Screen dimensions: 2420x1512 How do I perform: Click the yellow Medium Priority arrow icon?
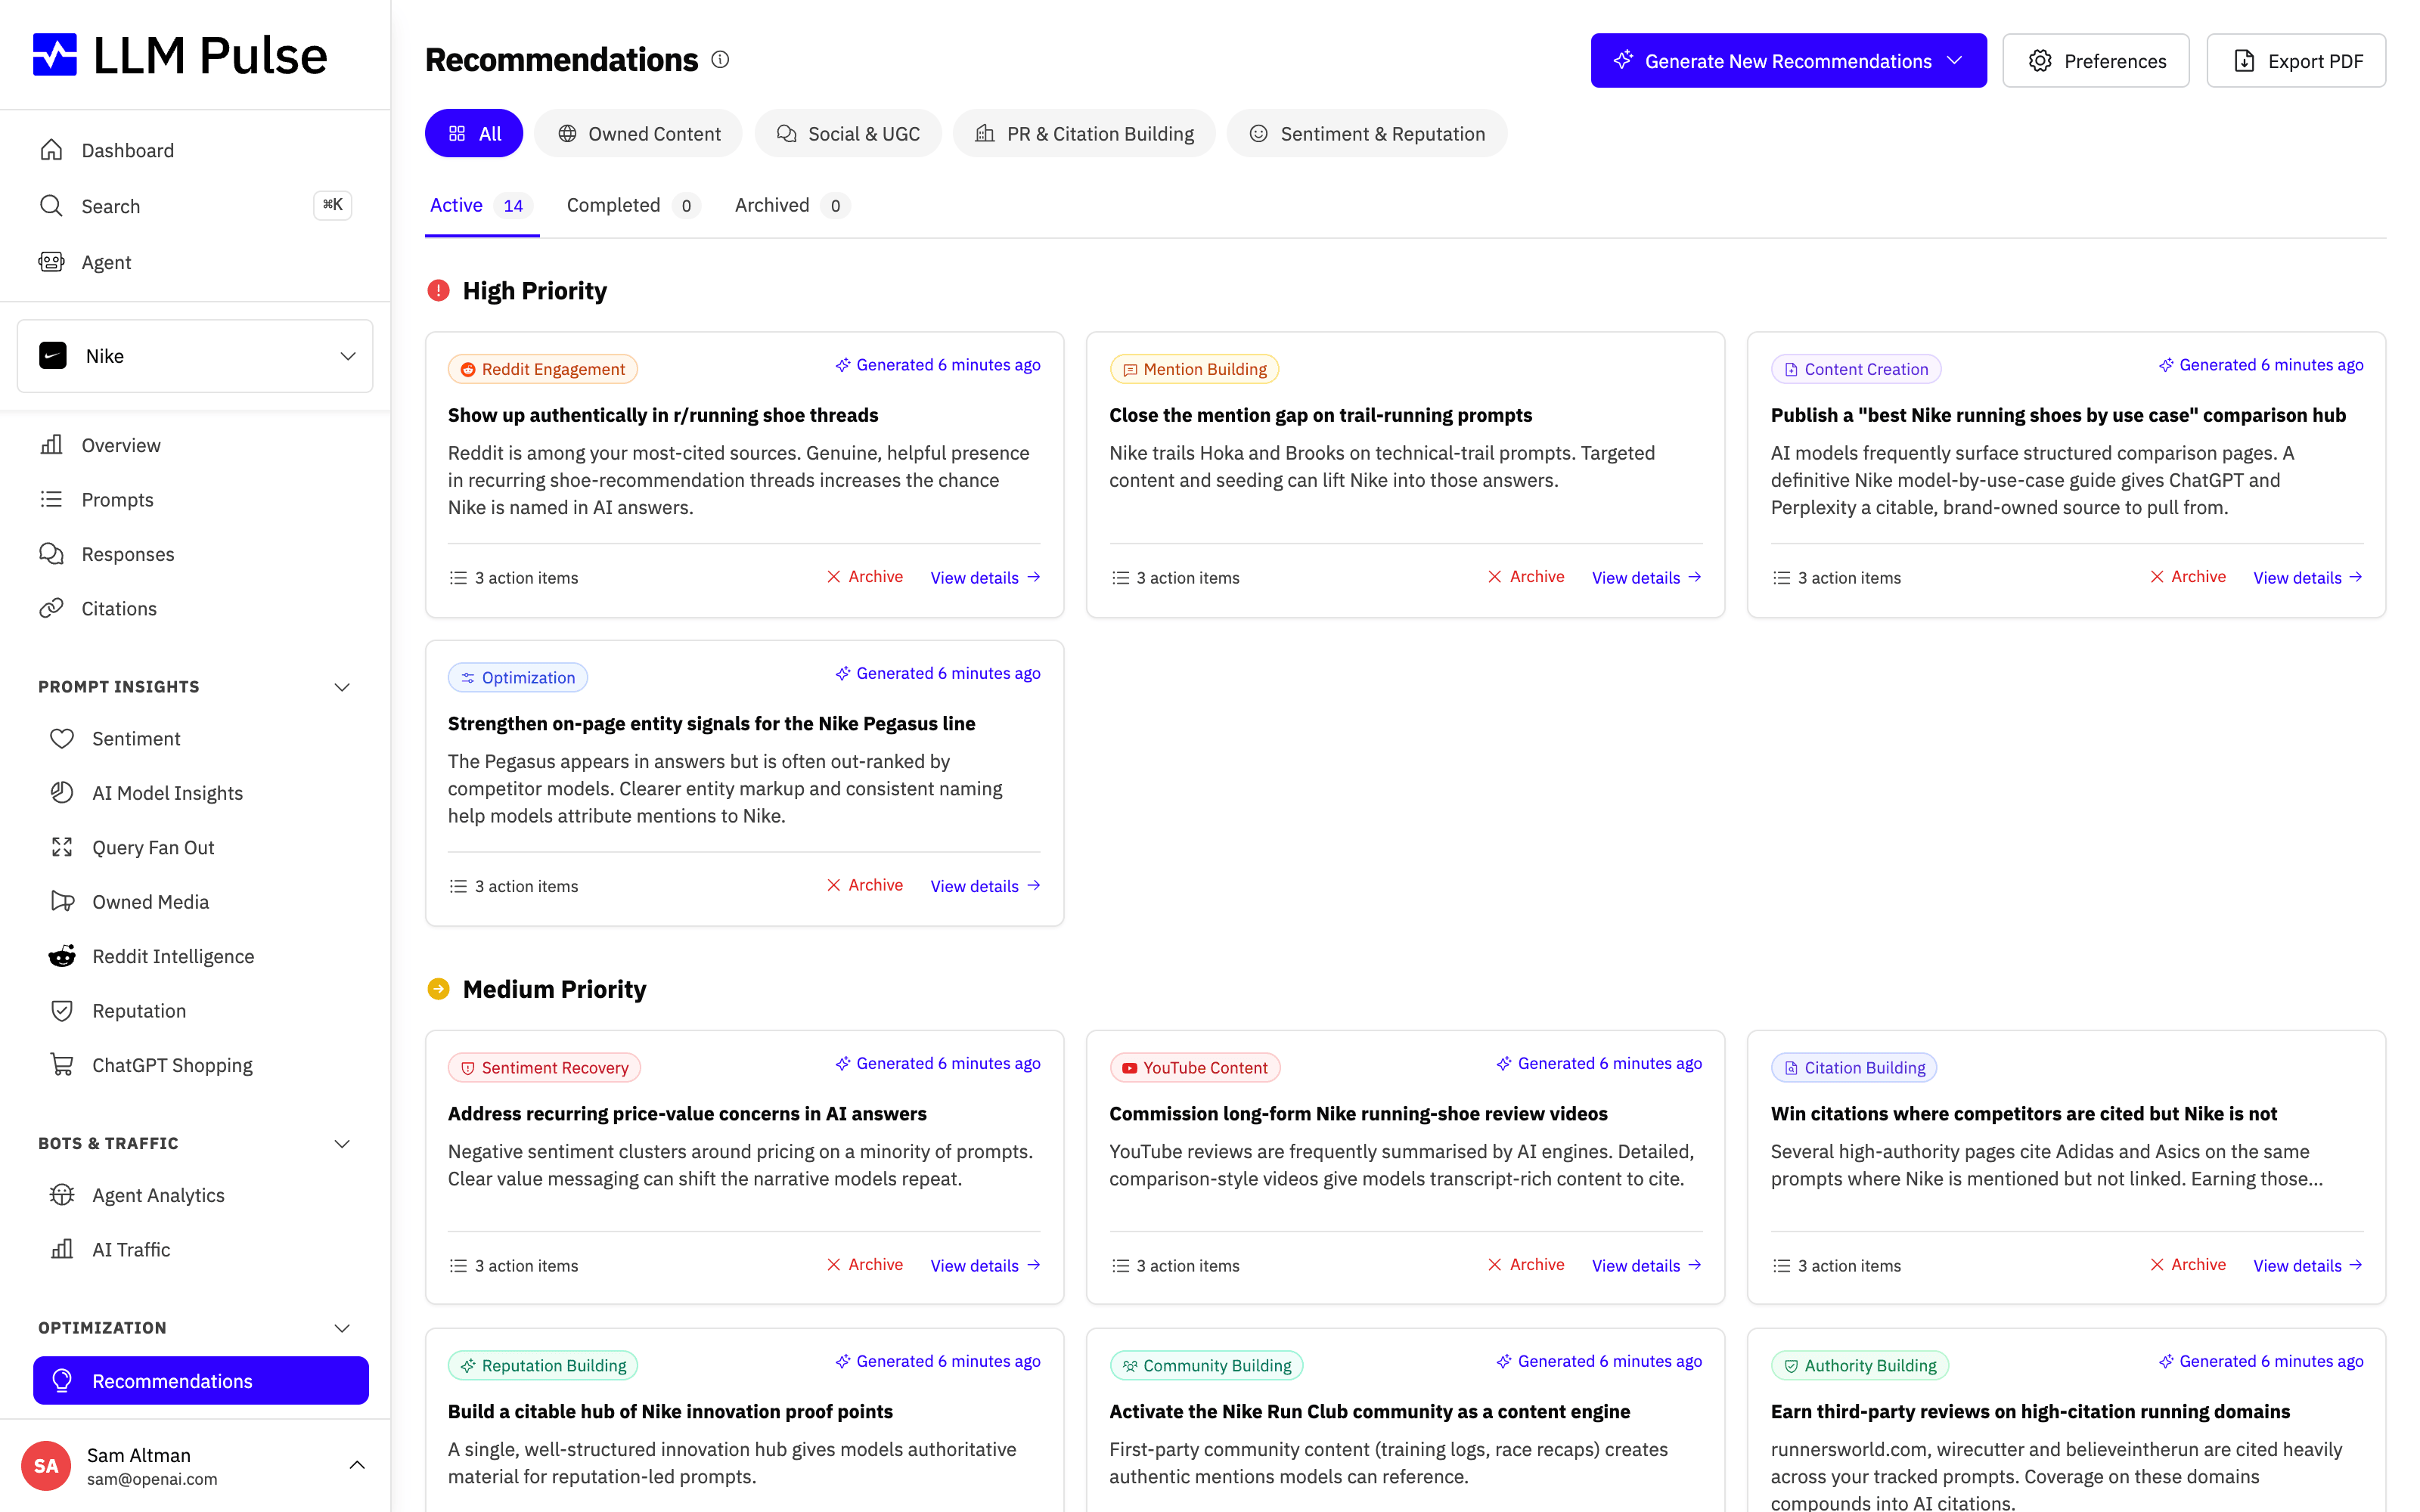[438, 989]
